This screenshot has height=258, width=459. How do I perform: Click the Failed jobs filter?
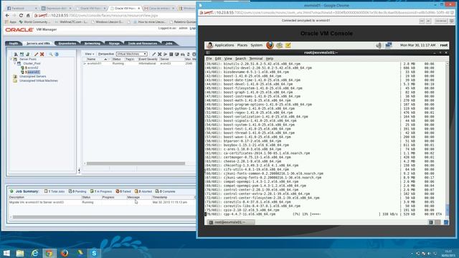tap(123, 191)
